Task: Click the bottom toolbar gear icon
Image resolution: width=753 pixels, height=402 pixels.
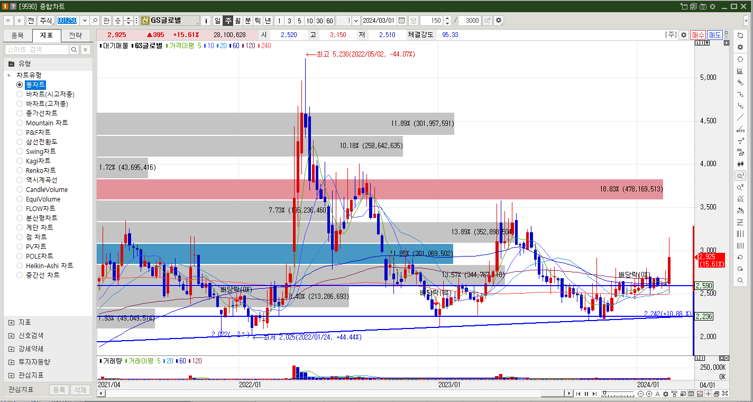Action: [x=666, y=394]
